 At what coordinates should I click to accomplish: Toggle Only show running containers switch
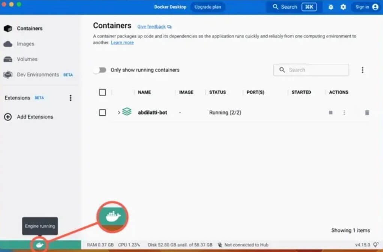(x=100, y=70)
